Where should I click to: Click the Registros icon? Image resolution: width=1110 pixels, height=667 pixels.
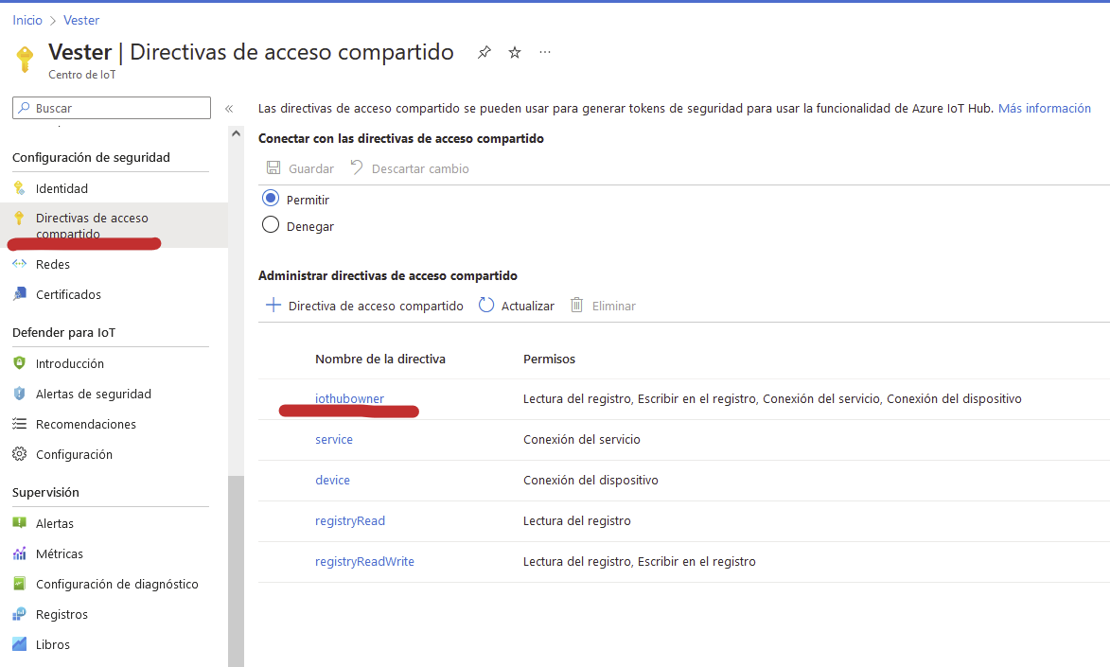[x=19, y=614]
